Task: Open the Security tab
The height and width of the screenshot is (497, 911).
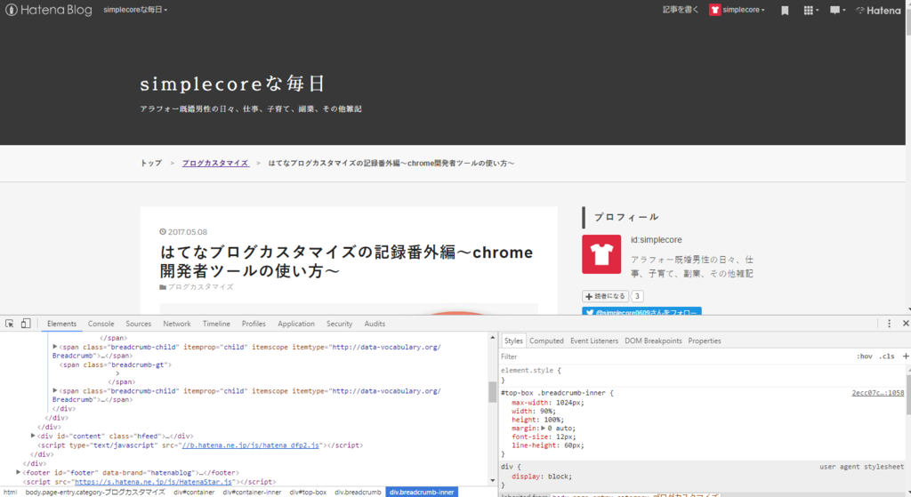Action: (x=339, y=324)
